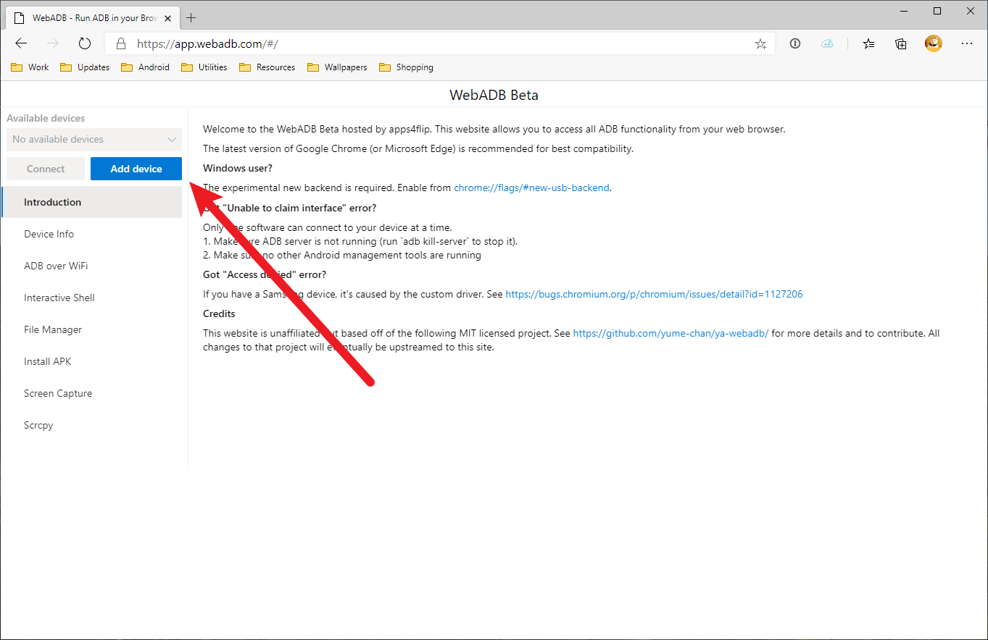Screen dimensions: 988x640
Task: Open the File Manager section
Action: coord(92,329)
